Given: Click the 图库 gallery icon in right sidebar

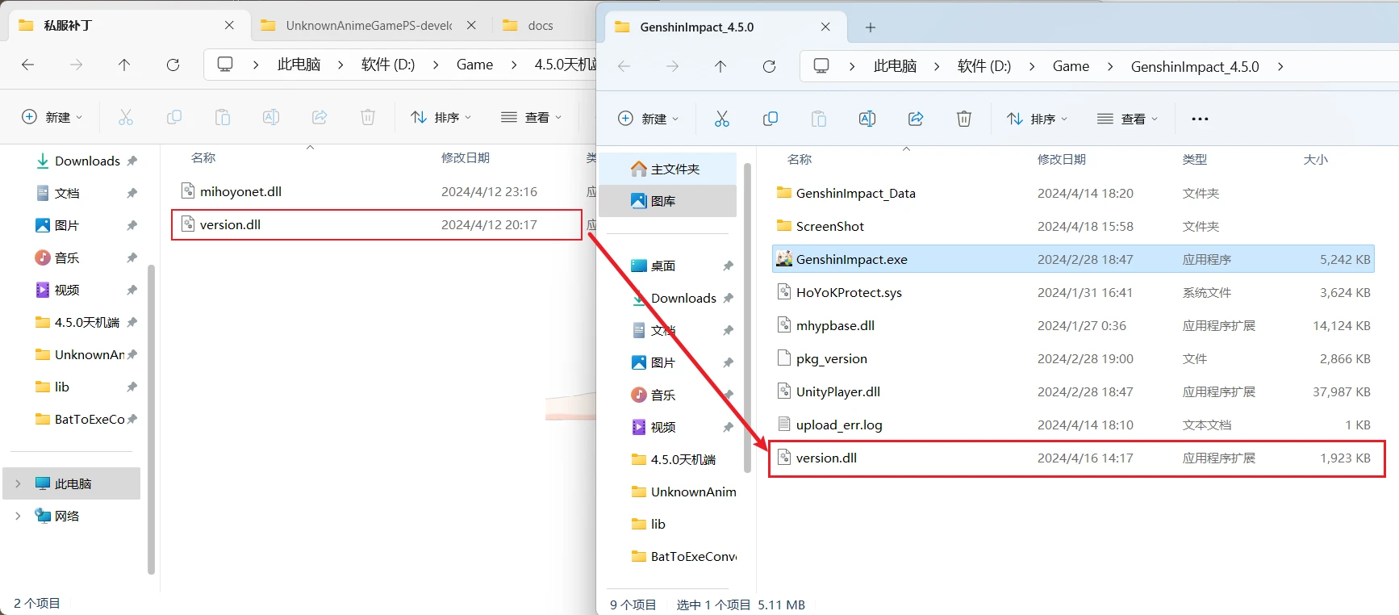Looking at the screenshot, I should 639,201.
